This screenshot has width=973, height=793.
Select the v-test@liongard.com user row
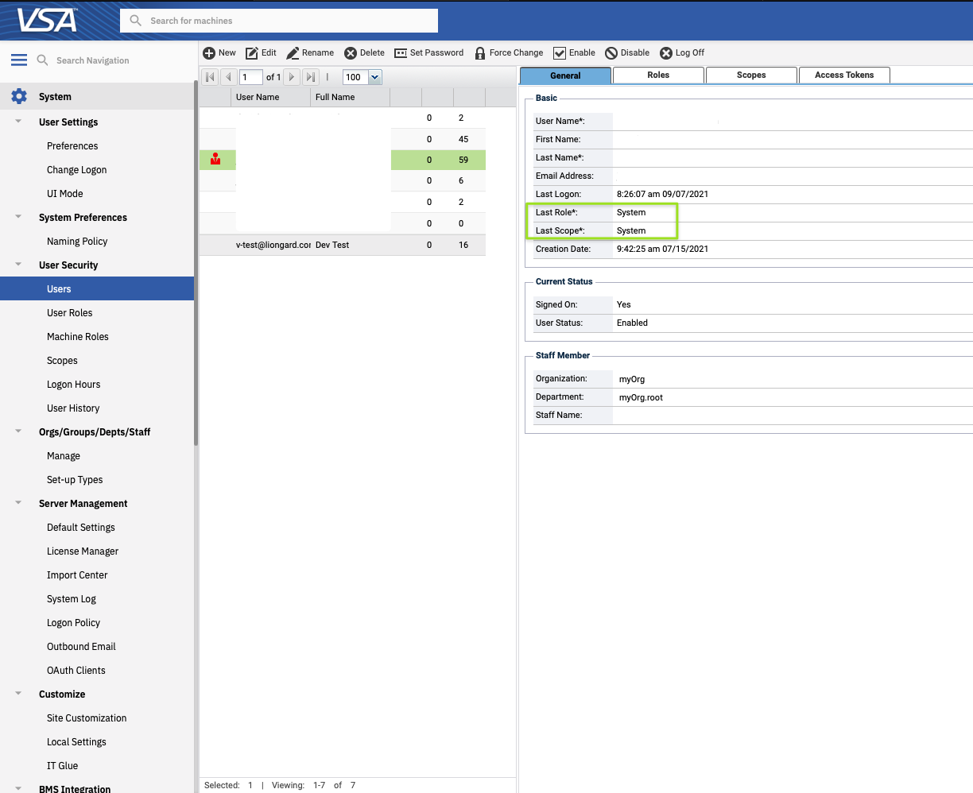pyautogui.click(x=343, y=245)
